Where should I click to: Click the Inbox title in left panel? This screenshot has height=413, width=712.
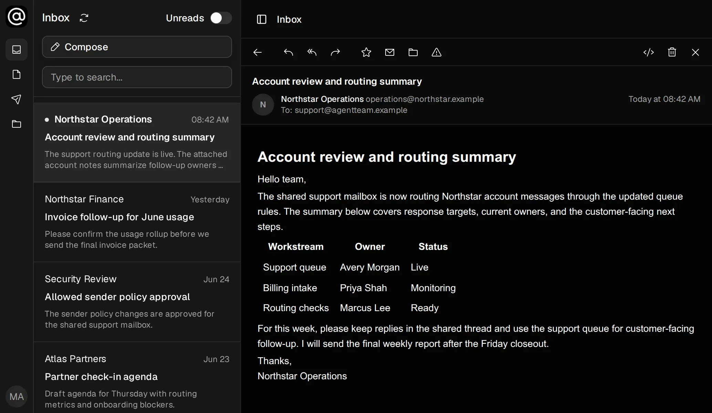[56, 18]
